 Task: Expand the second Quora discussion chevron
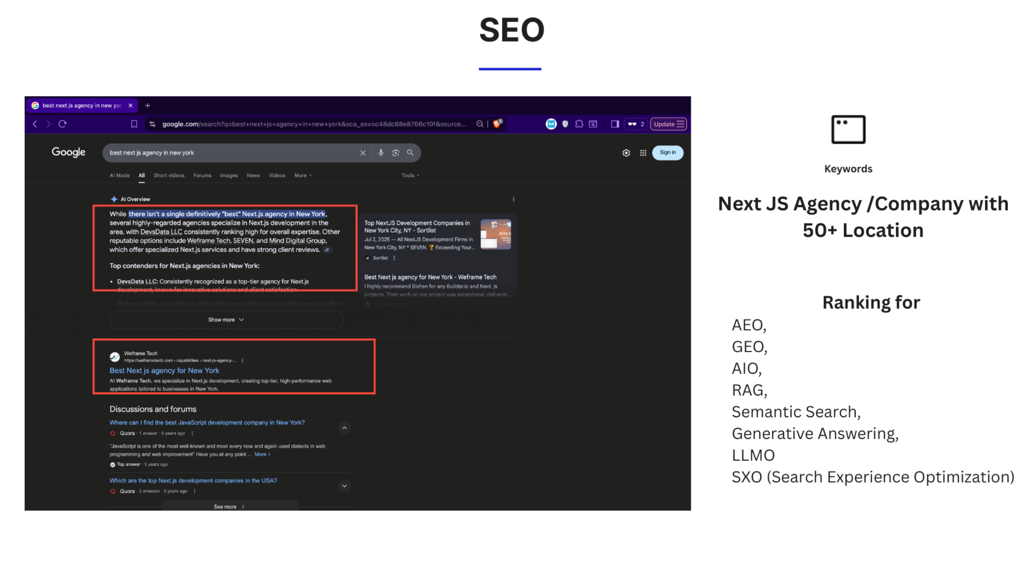click(x=344, y=486)
